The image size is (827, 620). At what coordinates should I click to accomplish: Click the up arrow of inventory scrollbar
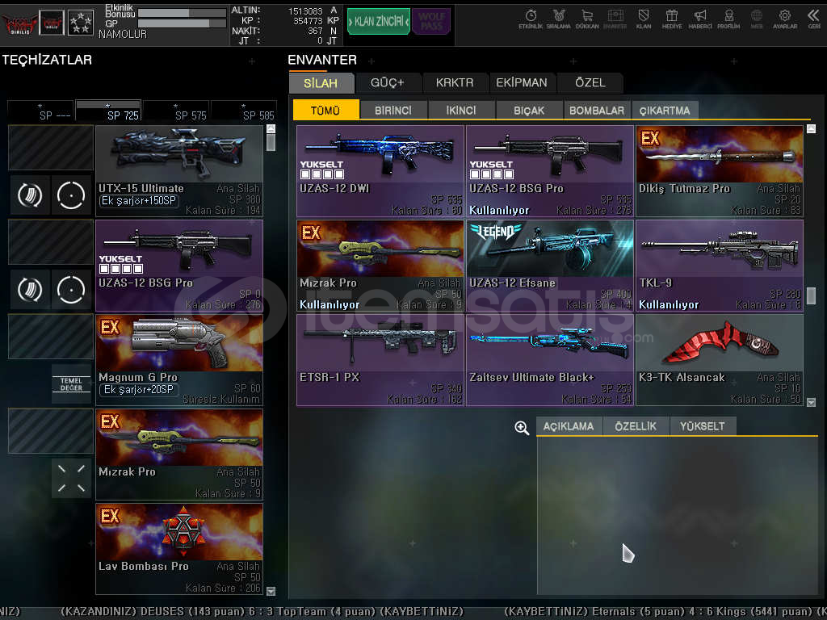point(811,128)
